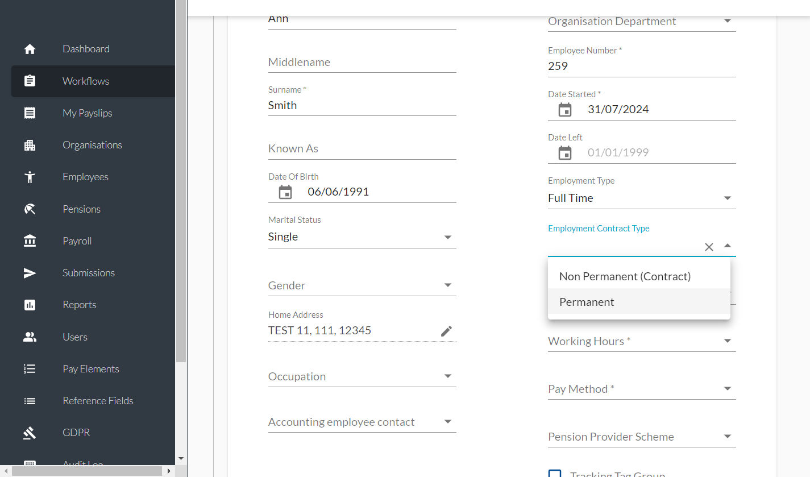810x477 pixels.
Task: Go to Submissions in sidebar
Action: [93, 273]
